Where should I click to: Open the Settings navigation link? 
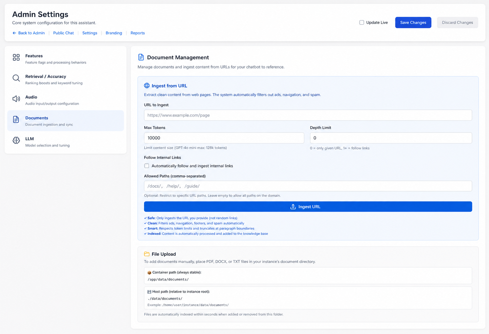pyautogui.click(x=90, y=33)
